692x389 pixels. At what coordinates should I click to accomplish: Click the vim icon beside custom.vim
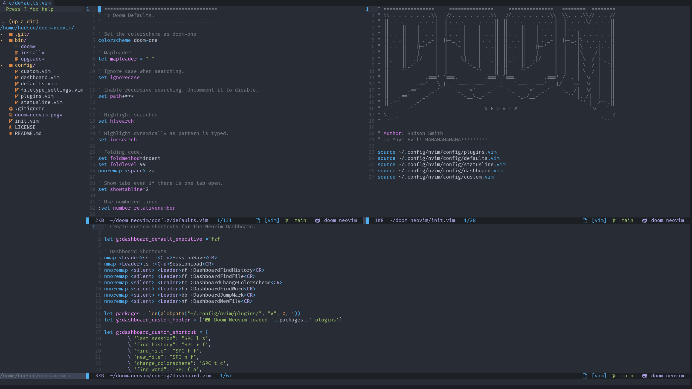tap(16, 71)
